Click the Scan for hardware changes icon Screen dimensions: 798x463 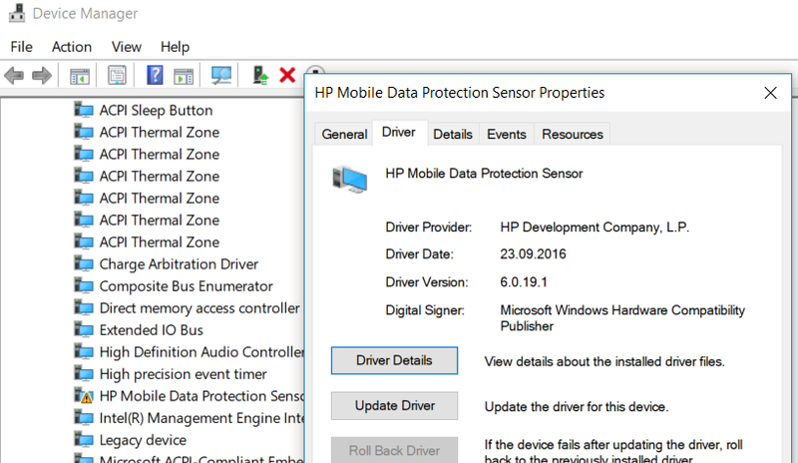(221, 76)
